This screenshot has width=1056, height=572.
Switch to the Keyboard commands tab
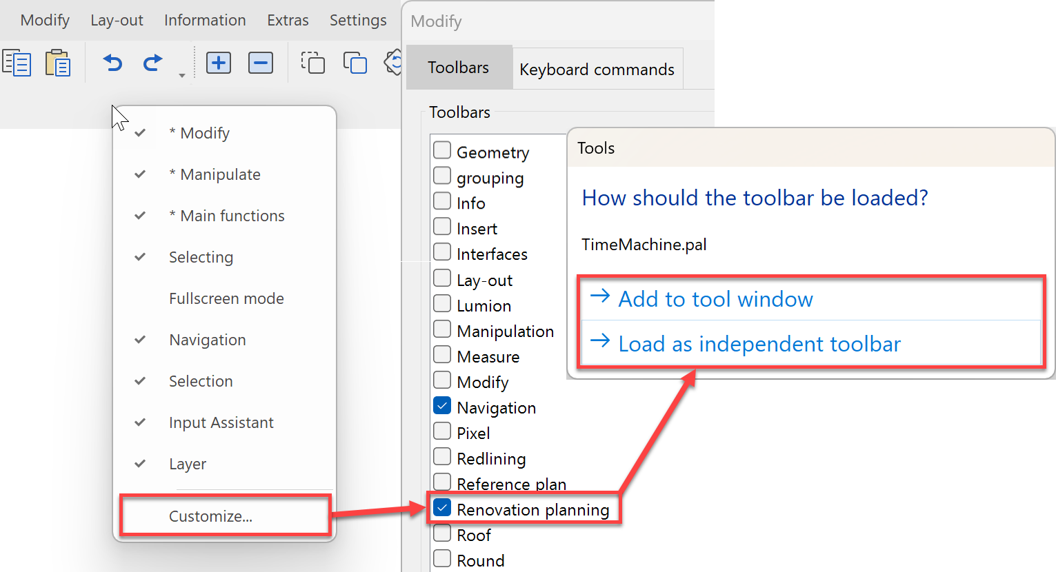pos(597,70)
